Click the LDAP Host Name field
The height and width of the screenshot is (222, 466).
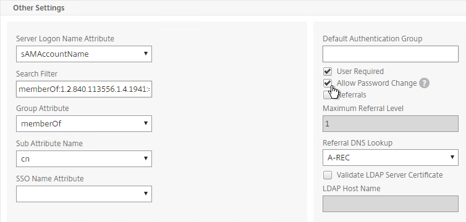(x=390, y=203)
